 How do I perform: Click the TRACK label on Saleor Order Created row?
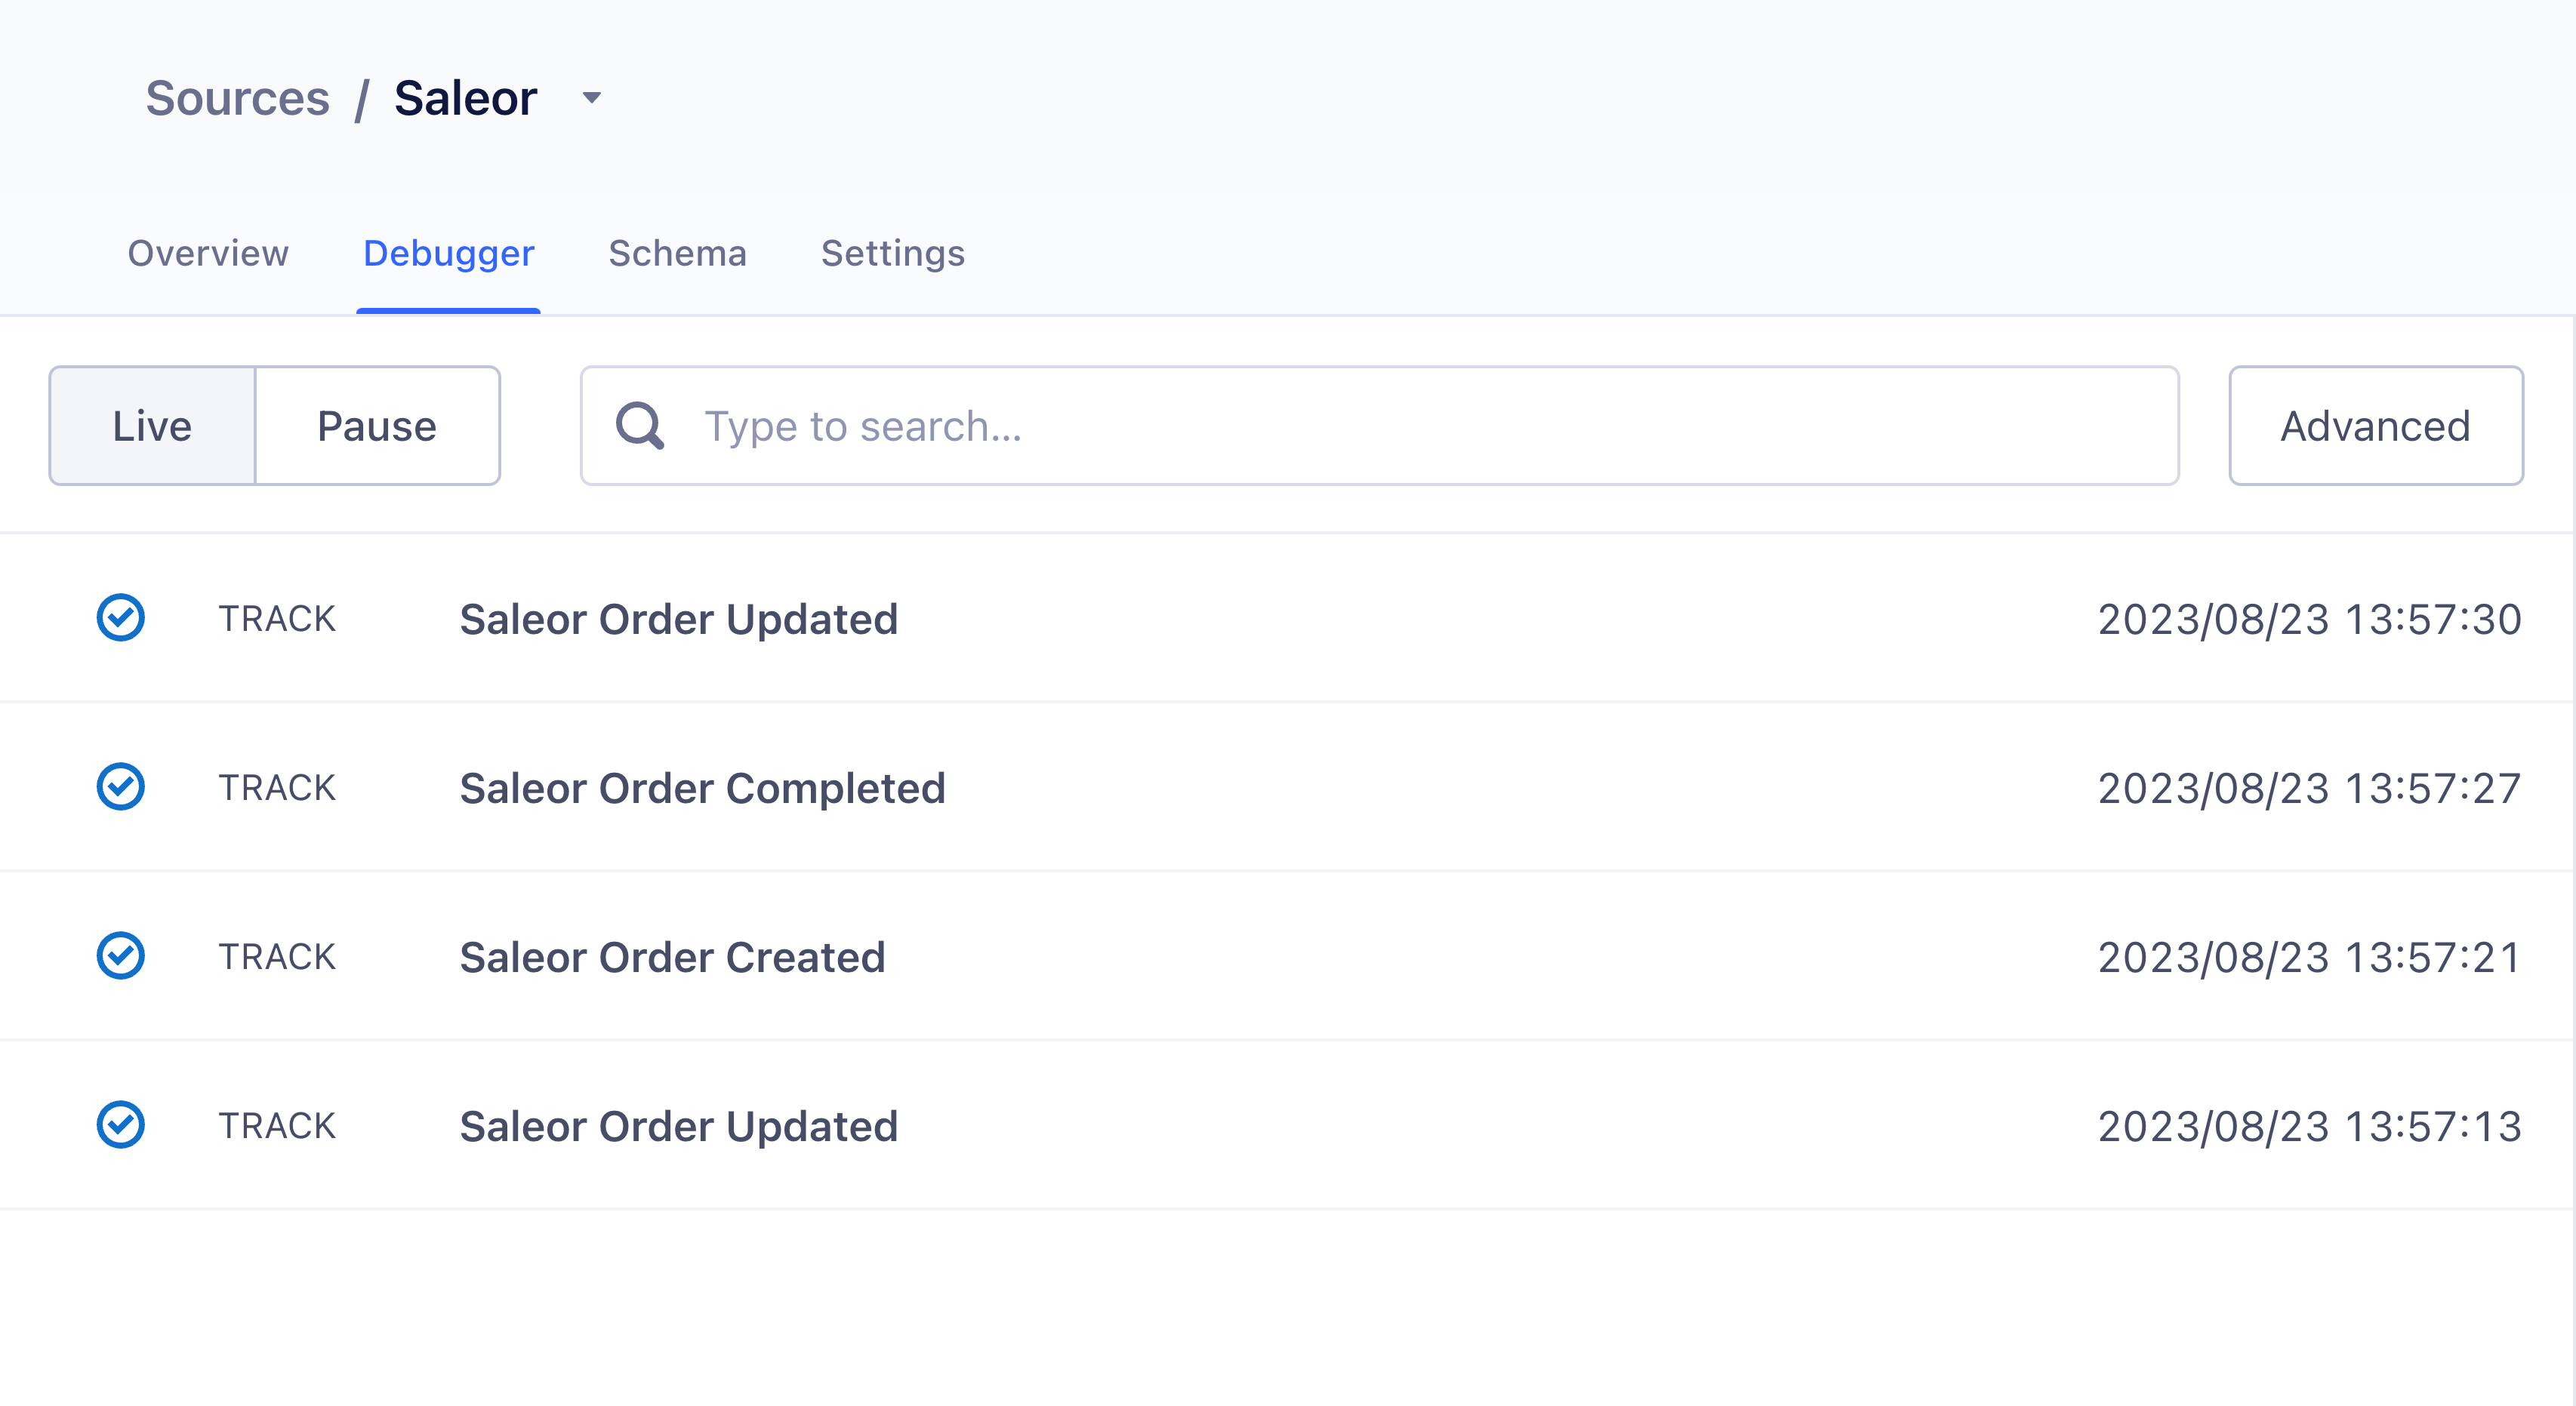tap(277, 955)
